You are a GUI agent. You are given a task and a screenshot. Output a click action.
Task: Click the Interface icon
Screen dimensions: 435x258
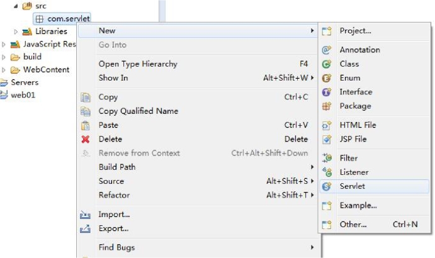[x=327, y=92]
